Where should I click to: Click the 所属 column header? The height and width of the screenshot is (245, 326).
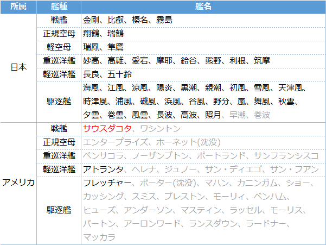coord(18,7)
